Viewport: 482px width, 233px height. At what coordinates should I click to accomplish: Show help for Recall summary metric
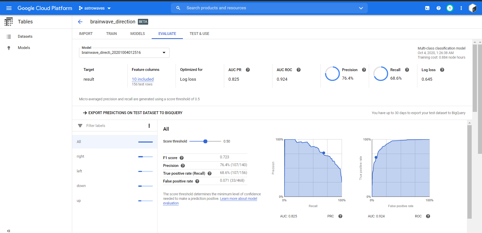[407, 70]
